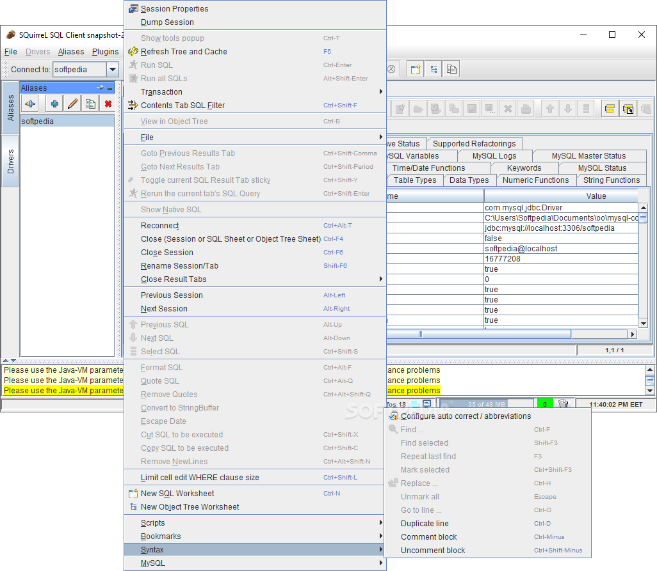Select Rename Session/Tab

pyautogui.click(x=255, y=265)
